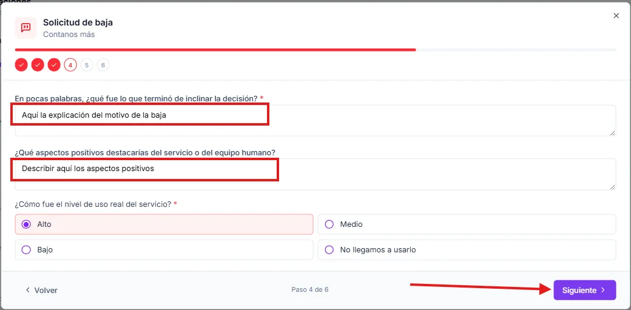Screen dimensions: 631x310
Task: Go to completed step 3 circle
Action: coord(54,65)
